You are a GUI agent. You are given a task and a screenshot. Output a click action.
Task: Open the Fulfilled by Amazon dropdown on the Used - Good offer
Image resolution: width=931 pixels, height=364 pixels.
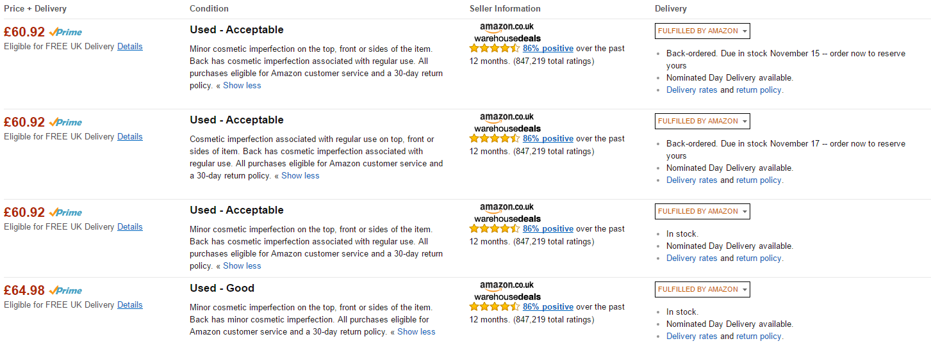point(702,289)
